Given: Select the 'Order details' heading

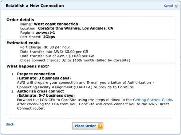Looking at the screenshot, I should pos(20,20).
